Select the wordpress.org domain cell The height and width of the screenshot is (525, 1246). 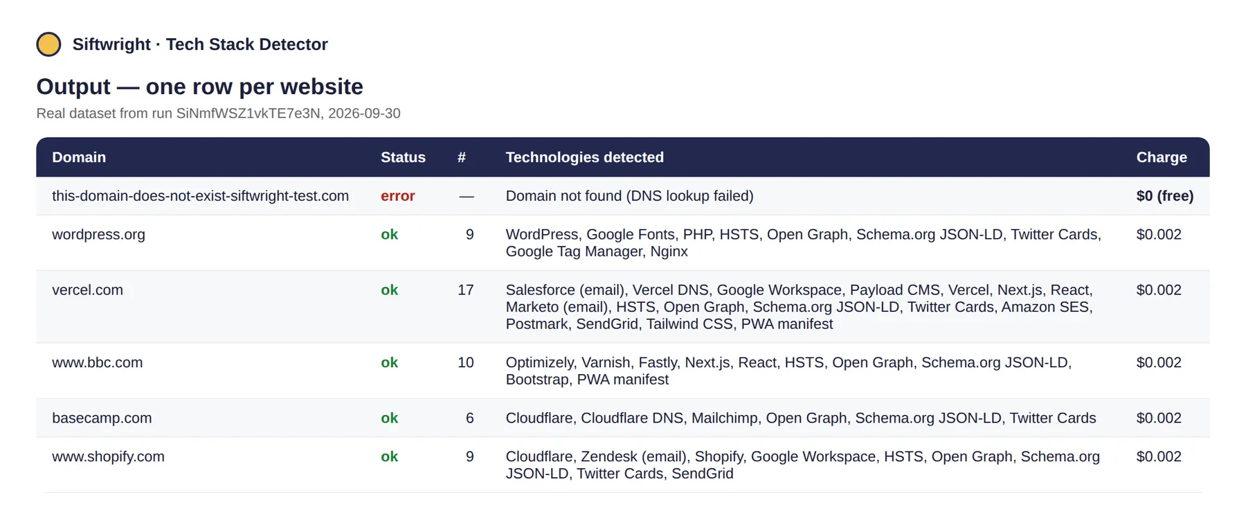[98, 235]
